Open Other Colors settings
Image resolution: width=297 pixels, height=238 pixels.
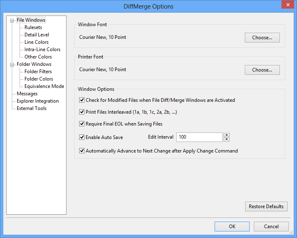(38, 57)
